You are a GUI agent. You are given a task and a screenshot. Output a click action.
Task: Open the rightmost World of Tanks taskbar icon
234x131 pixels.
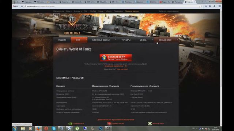click(x=108, y=128)
